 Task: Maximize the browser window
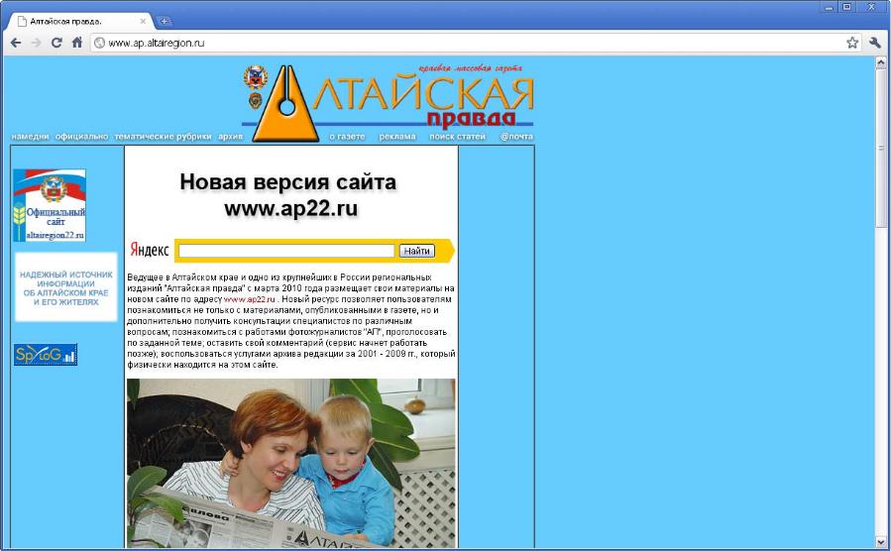847,7
